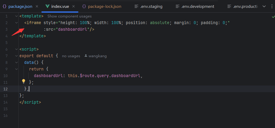Click the opening <template> tag

31,16
